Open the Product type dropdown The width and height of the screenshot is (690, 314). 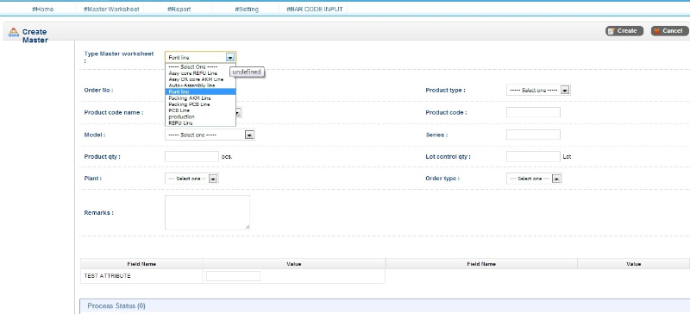538,90
